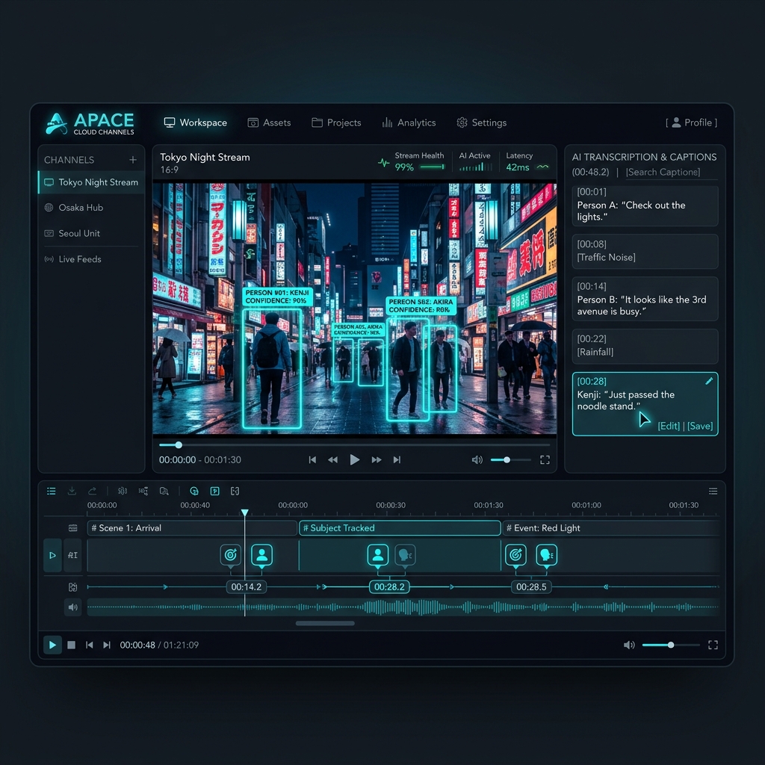This screenshot has width=765, height=765.
Task: Mute the waveform audio track
Action: point(72,607)
